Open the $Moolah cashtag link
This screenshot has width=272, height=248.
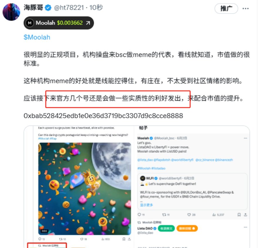coord(37,37)
